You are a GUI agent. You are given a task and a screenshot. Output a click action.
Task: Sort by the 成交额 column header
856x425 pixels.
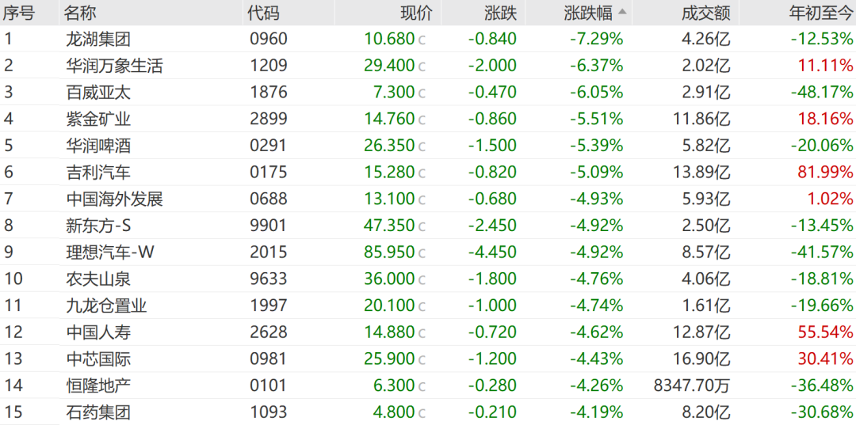tap(705, 13)
